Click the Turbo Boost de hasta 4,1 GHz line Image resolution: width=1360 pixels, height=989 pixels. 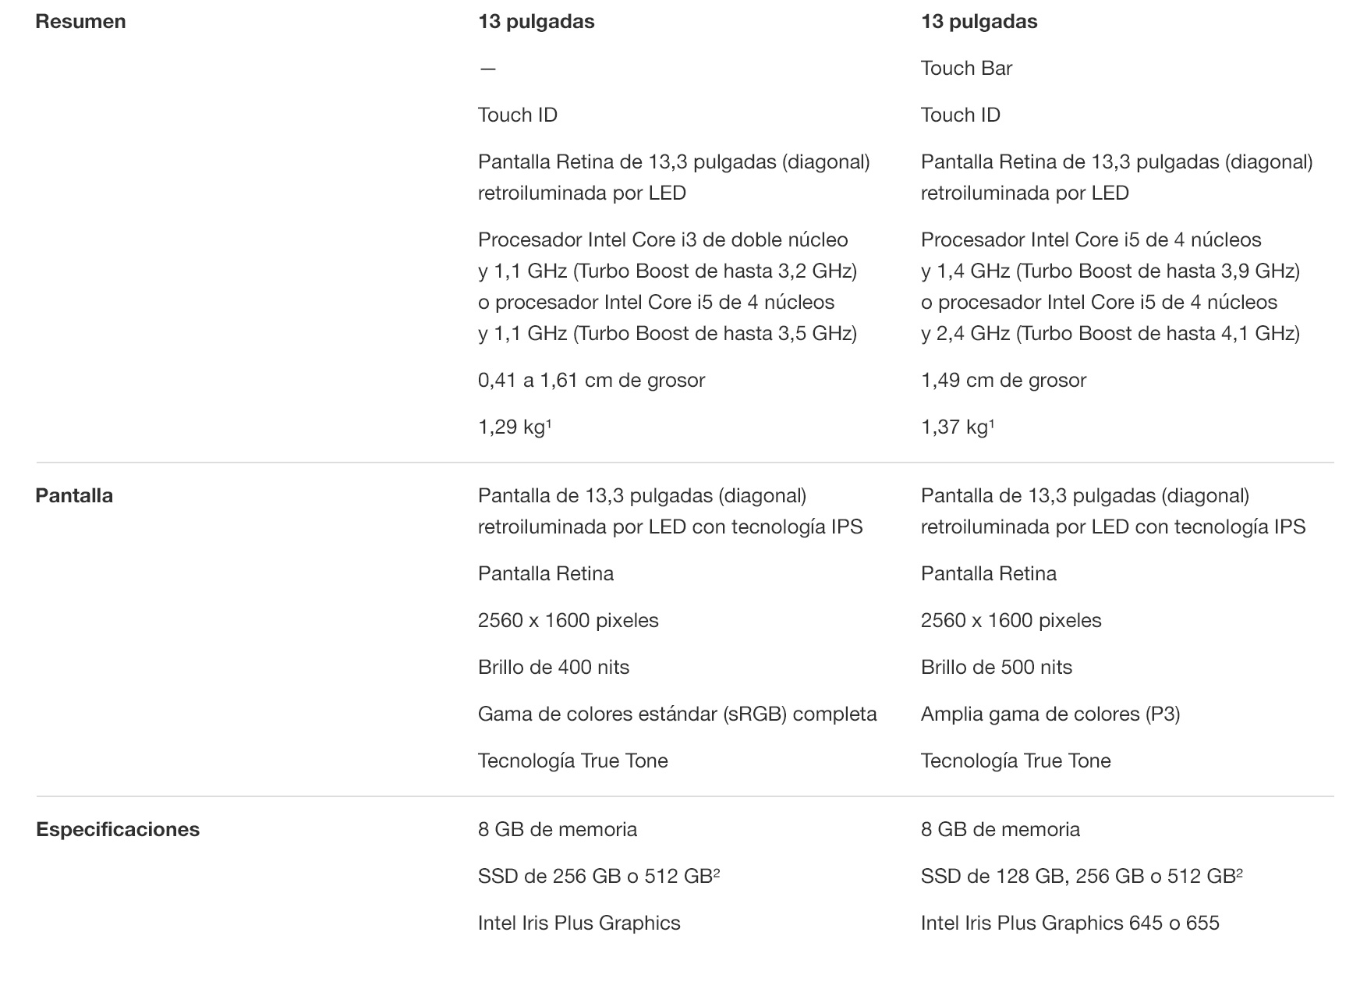(x=1110, y=333)
